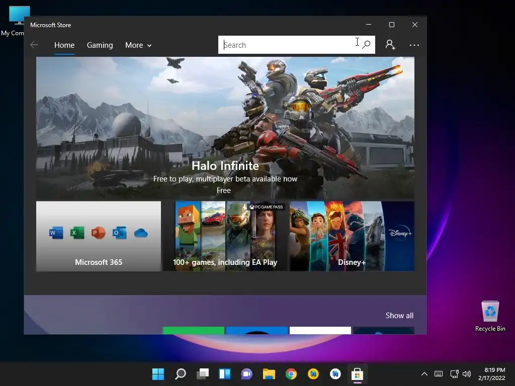Open taskbar Search
The height and width of the screenshot is (386, 515).
coord(181,374)
